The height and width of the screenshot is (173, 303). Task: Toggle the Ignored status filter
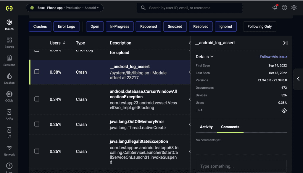coord(225,26)
